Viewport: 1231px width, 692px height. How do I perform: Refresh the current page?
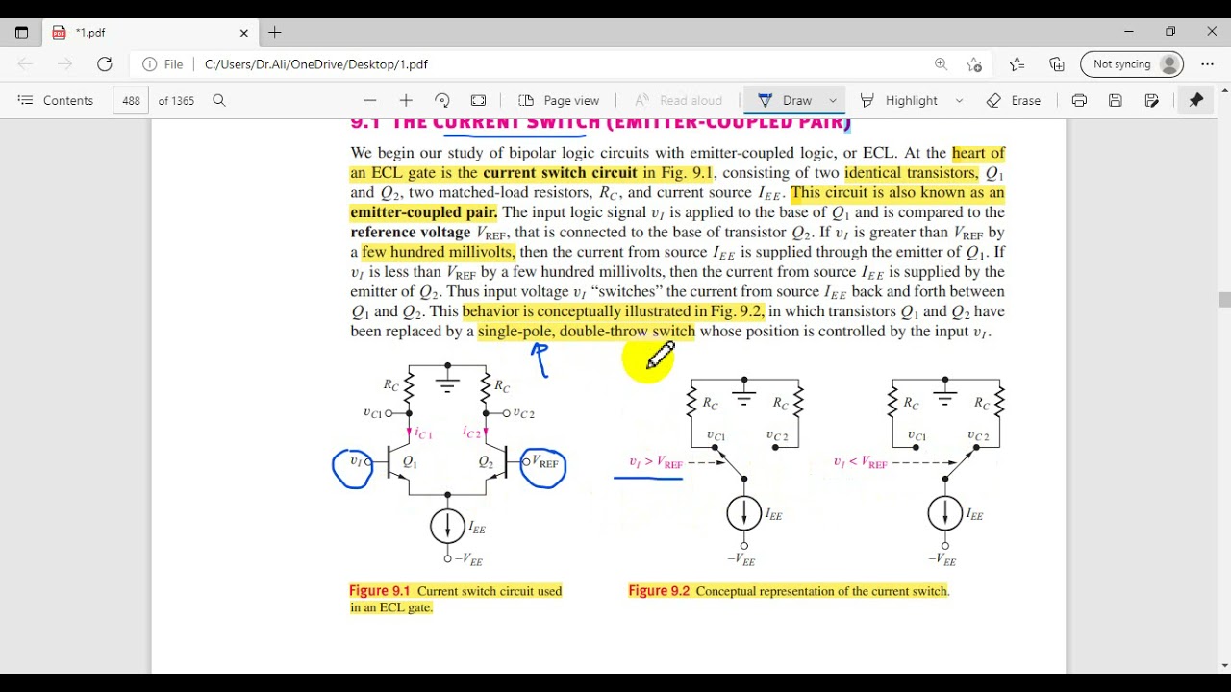point(105,64)
